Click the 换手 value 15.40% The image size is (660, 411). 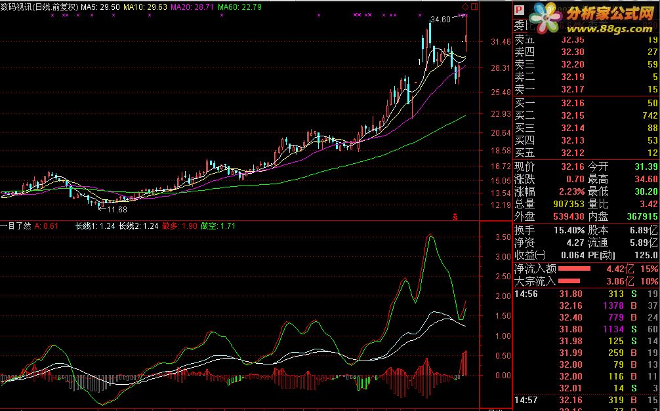click(569, 230)
